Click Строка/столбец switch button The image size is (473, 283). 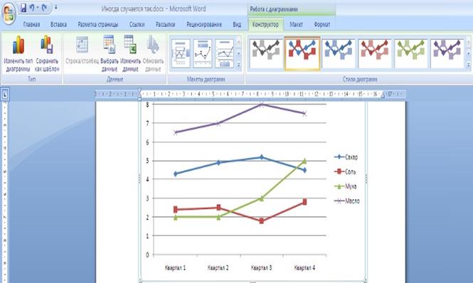[82, 50]
